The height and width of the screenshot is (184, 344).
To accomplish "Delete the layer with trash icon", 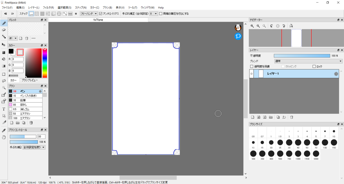I will pos(292,117).
